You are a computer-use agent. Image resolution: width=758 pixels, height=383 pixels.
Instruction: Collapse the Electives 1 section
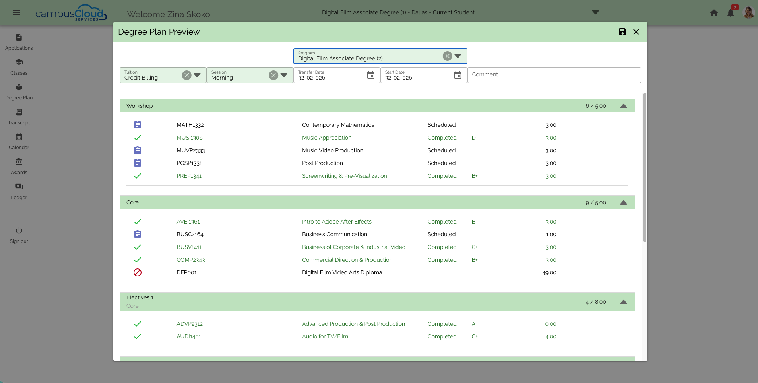click(x=623, y=302)
